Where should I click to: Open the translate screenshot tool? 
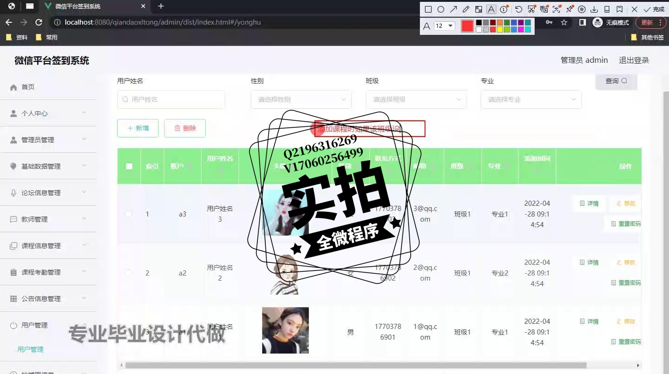[544, 9]
